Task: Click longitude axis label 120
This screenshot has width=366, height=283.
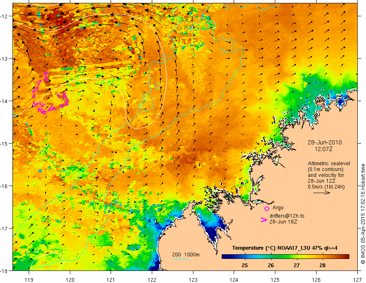Action: pyautogui.click(x=70, y=280)
